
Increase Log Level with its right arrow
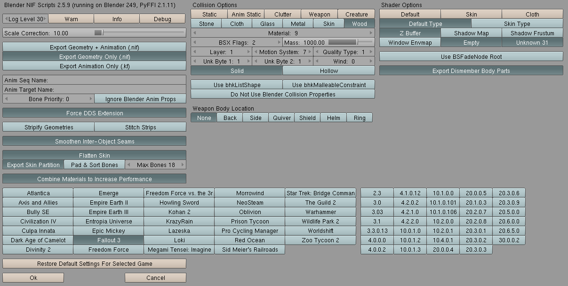pos(46,19)
